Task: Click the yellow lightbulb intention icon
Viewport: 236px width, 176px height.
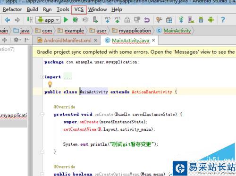Action: (x=50, y=84)
